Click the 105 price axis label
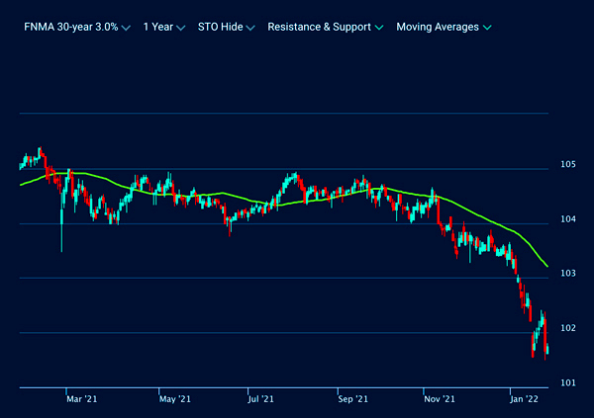The height and width of the screenshot is (418, 594). (568, 164)
